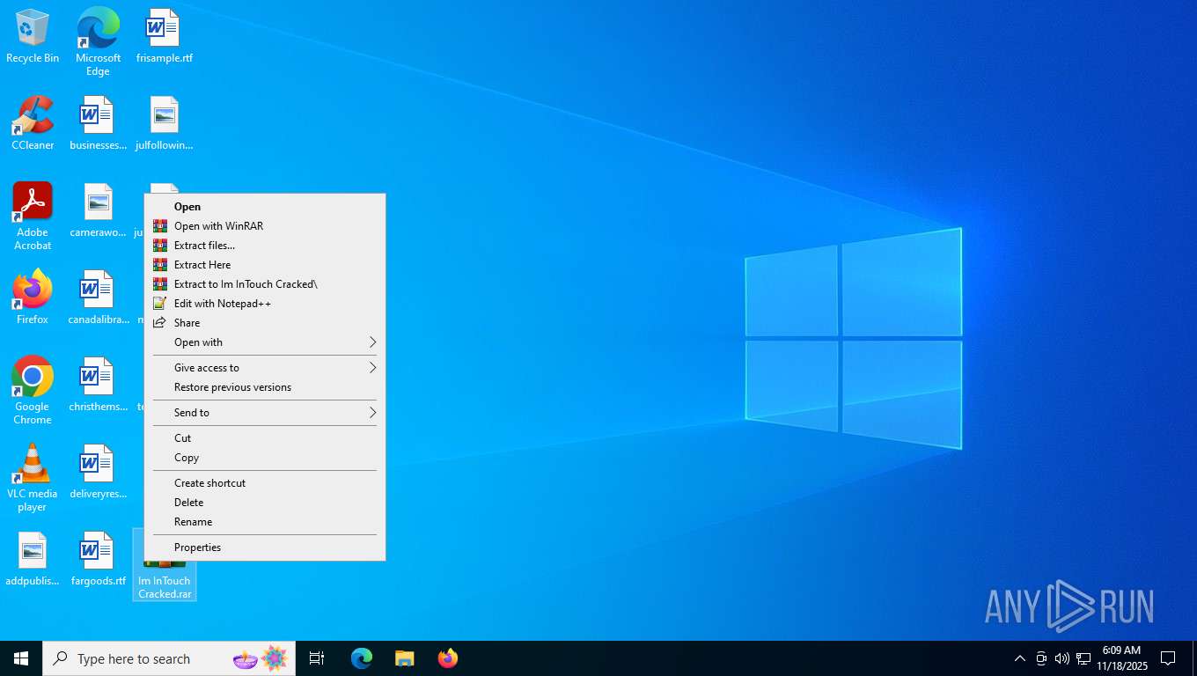
Task: Select the Microsoft Edge desktop shortcut
Action: (98, 41)
